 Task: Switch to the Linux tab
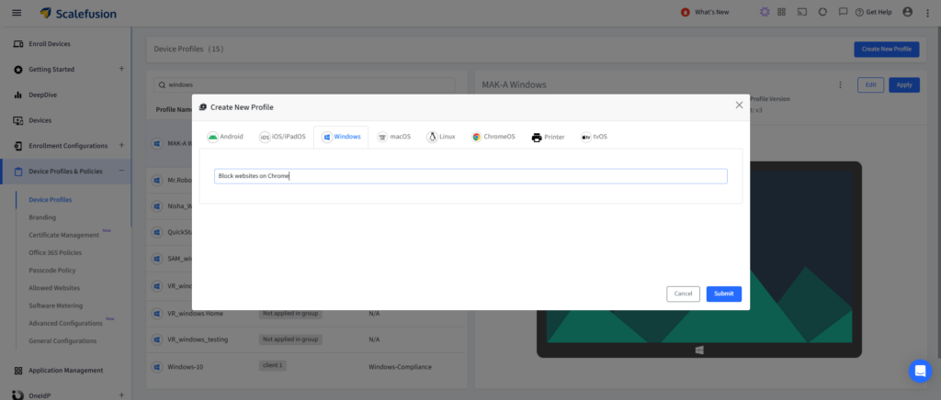[440, 137]
